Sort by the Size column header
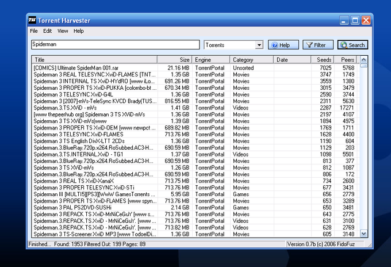 click(x=175, y=60)
